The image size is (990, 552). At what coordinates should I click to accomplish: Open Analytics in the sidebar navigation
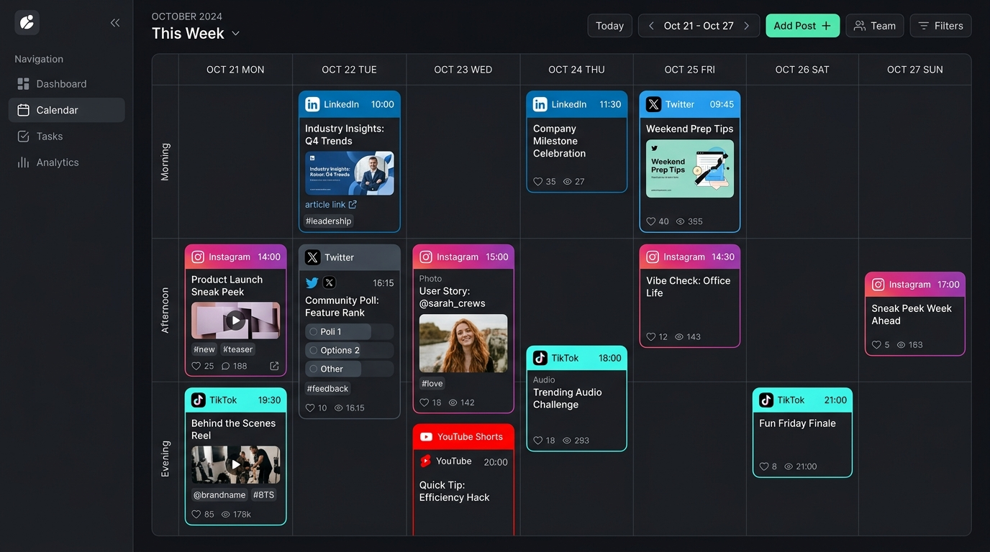pyautogui.click(x=58, y=162)
